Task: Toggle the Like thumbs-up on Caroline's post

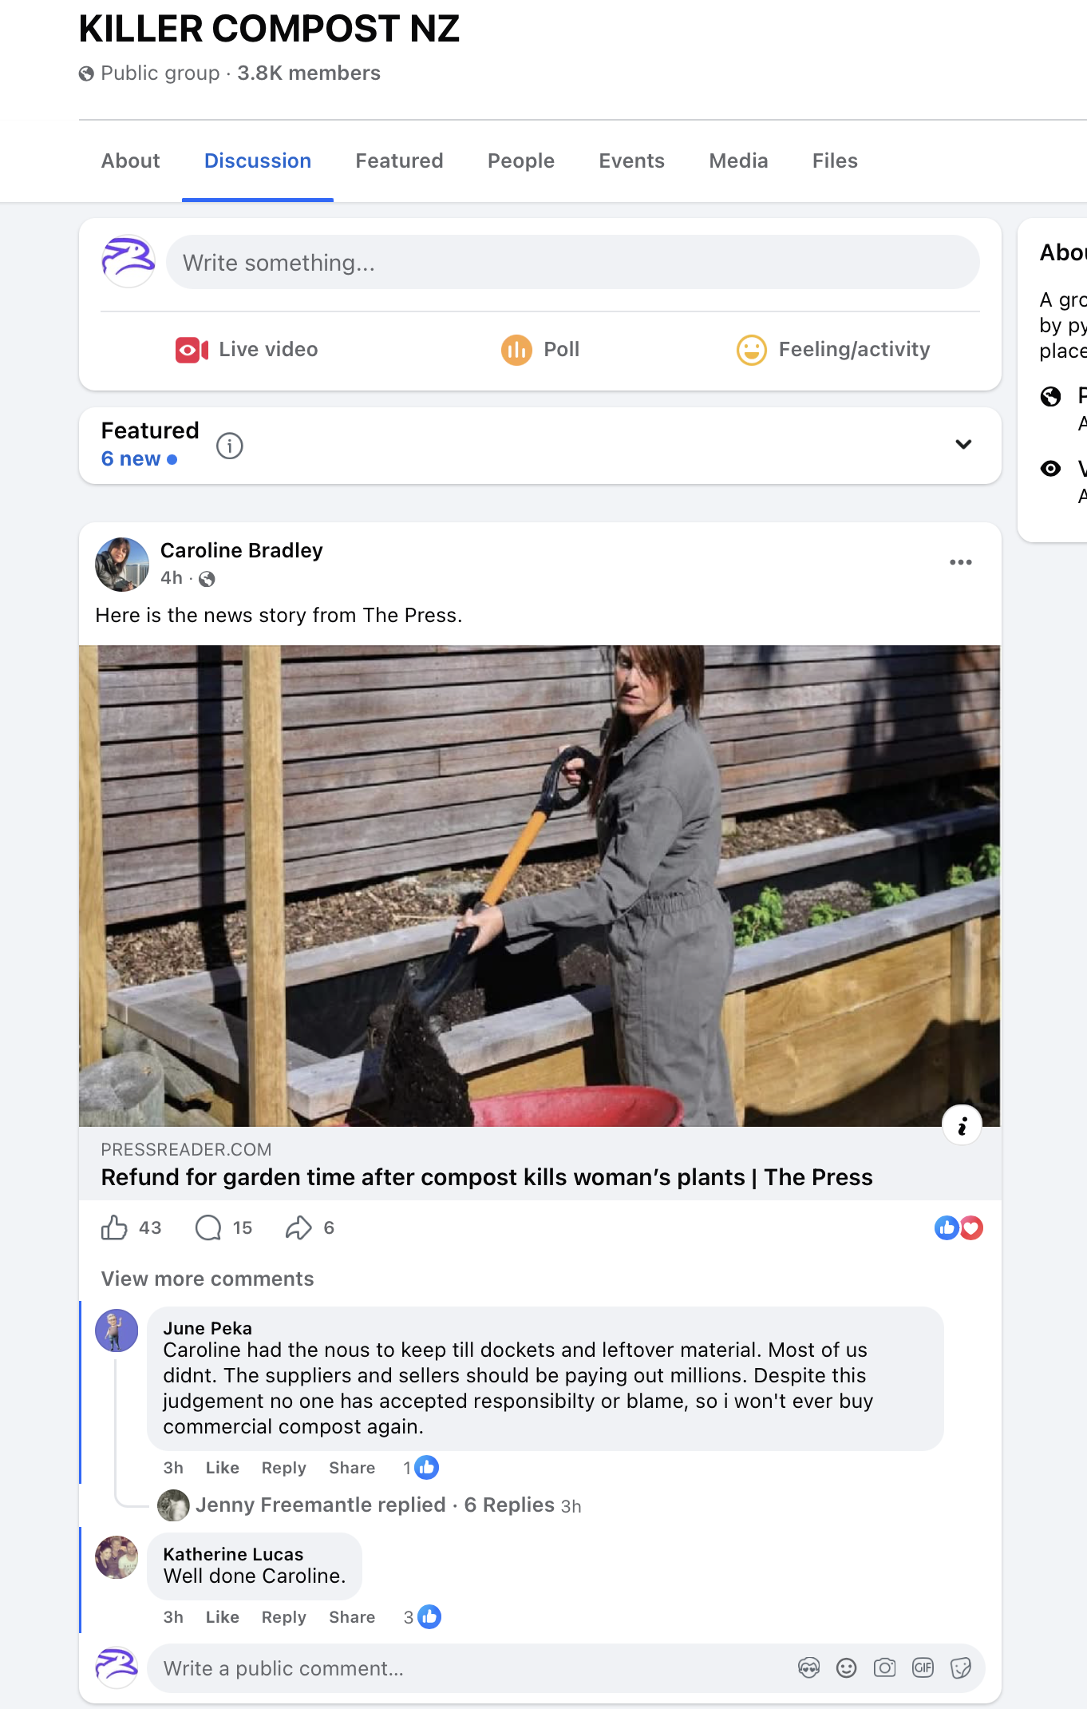Action: 114,1227
